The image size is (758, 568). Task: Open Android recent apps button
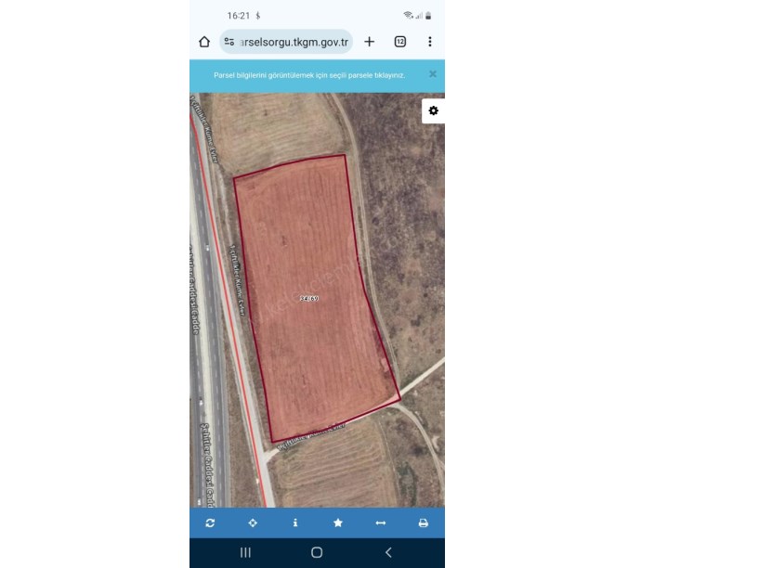click(245, 552)
